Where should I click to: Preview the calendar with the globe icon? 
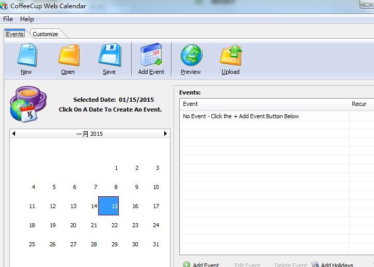pyautogui.click(x=191, y=55)
